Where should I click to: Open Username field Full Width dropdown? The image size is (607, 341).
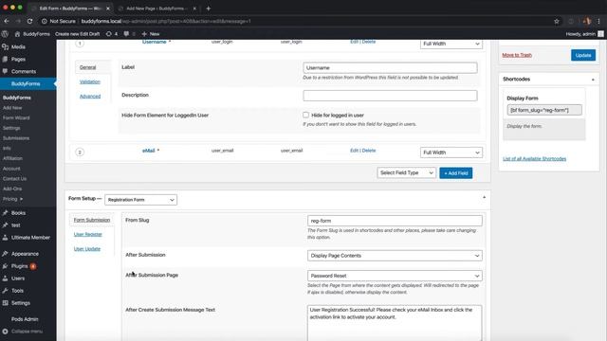pos(451,44)
